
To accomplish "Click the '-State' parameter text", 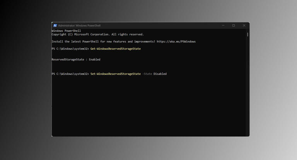I will pyautogui.click(x=147, y=74).
